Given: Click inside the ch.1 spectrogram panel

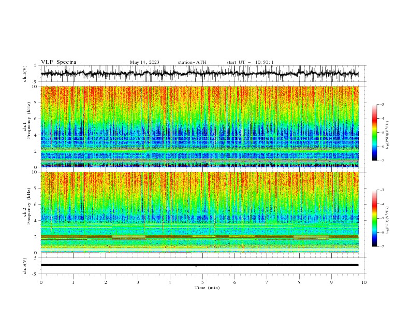Looking at the screenshot, I should click(199, 126).
